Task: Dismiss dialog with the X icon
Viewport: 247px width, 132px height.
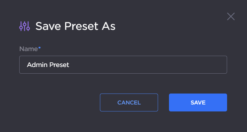Action: [231, 17]
